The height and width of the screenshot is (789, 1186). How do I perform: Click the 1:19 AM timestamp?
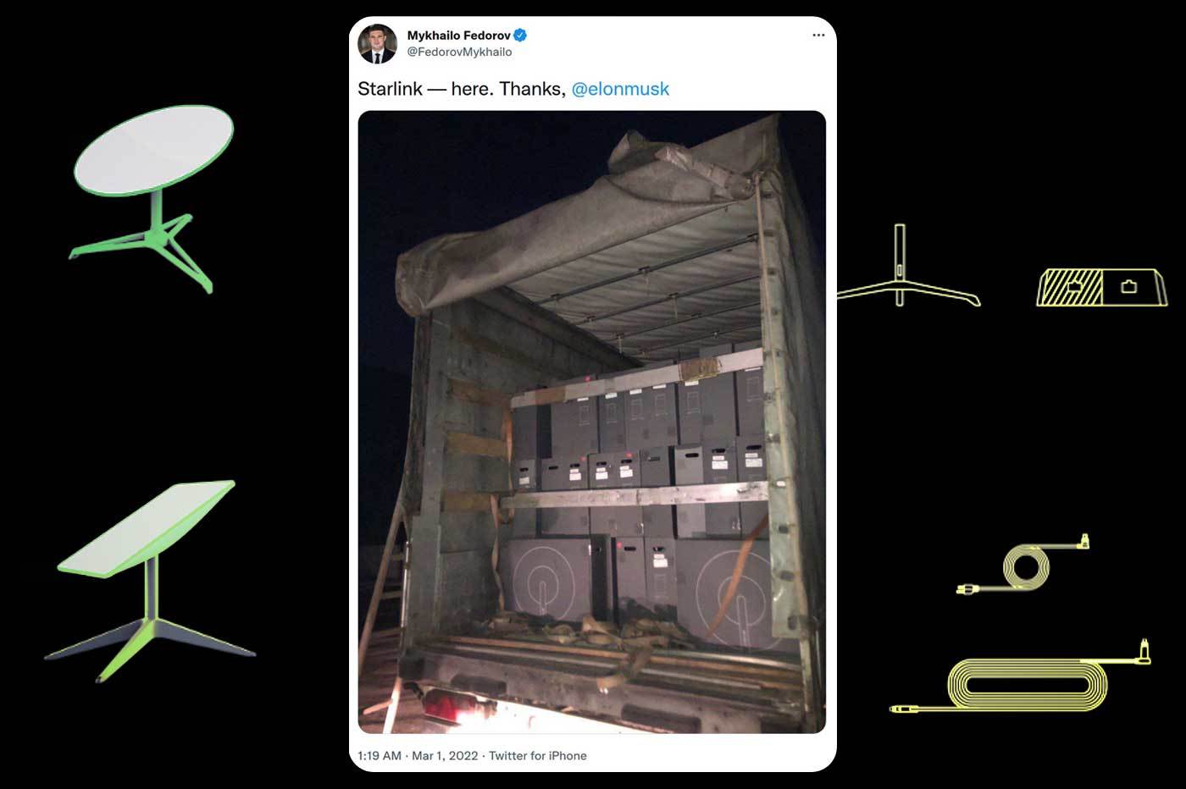click(380, 755)
